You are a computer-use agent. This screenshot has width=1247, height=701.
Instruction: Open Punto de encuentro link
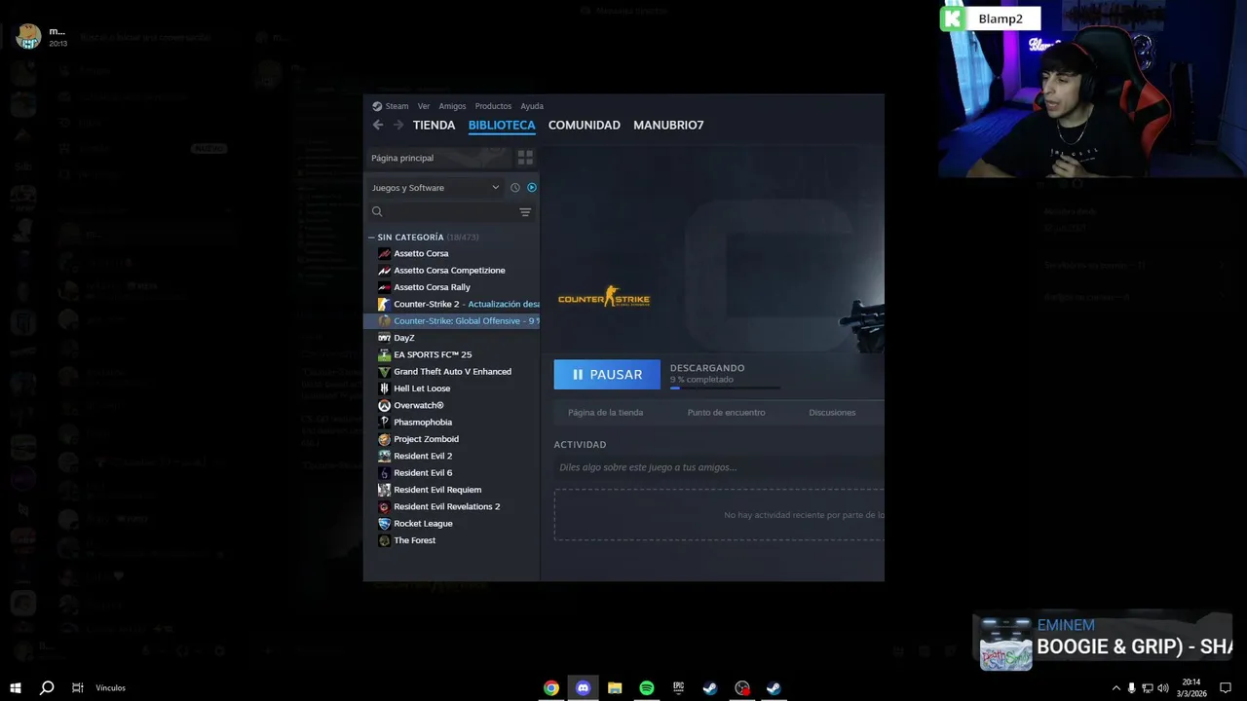click(x=726, y=412)
